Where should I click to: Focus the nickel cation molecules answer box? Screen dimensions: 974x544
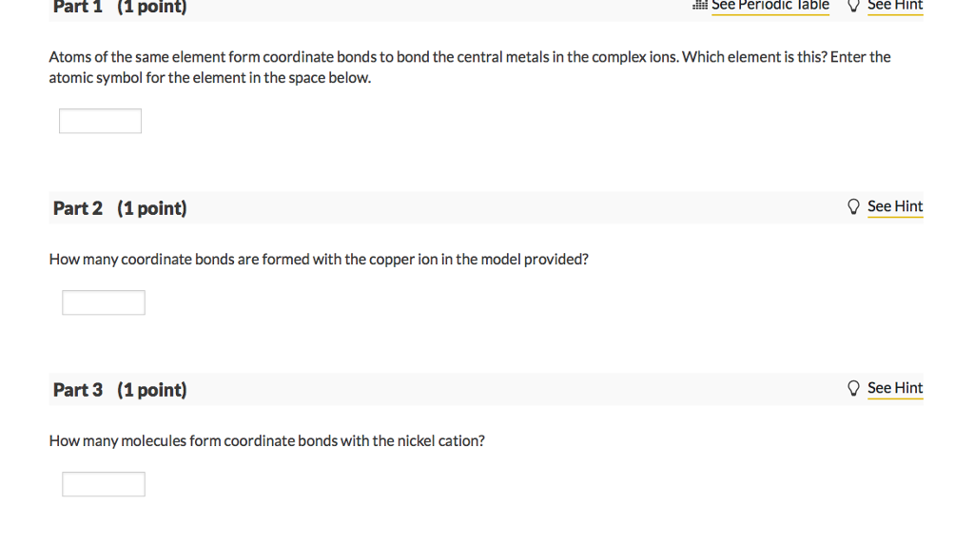(104, 484)
